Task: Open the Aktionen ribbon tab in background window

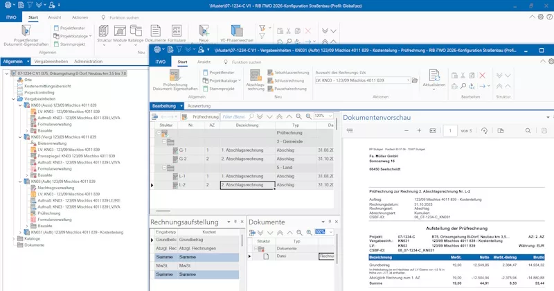Action: [x=80, y=17]
